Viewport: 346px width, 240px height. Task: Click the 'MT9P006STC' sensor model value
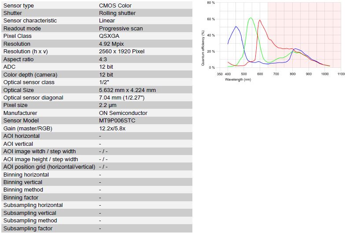117,121
